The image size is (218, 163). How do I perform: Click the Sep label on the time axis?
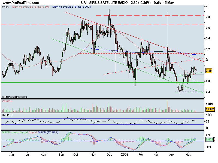(x=61, y=155)
